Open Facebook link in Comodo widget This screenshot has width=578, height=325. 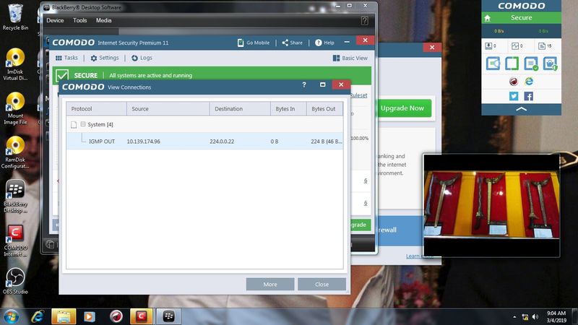click(529, 96)
